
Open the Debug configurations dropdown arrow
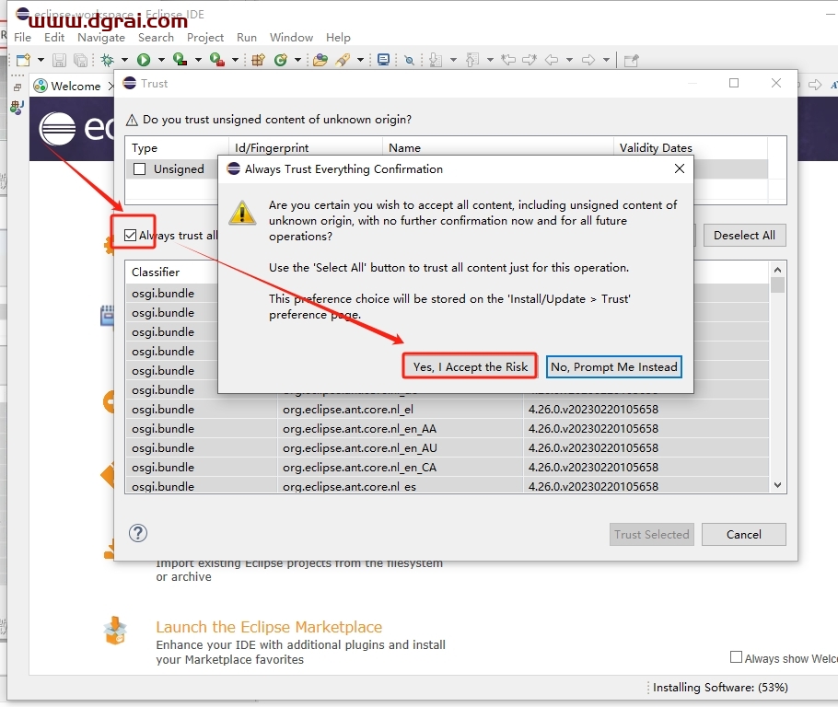pos(124,60)
